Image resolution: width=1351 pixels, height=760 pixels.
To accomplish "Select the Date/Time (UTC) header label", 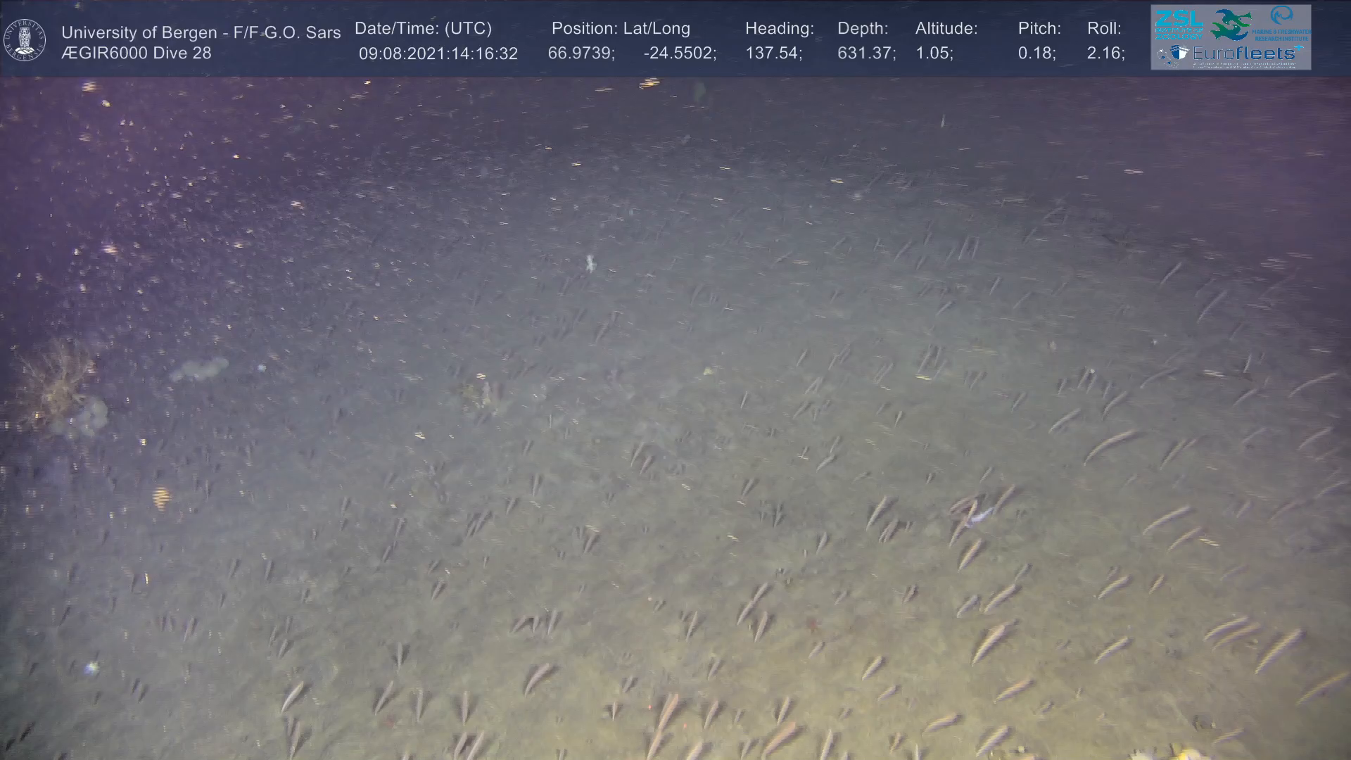I will (x=423, y=29).
